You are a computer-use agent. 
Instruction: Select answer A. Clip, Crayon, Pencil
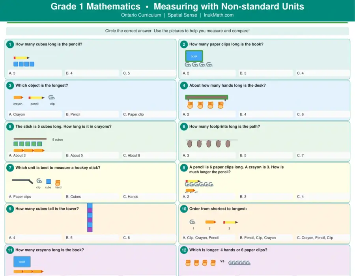208,237
